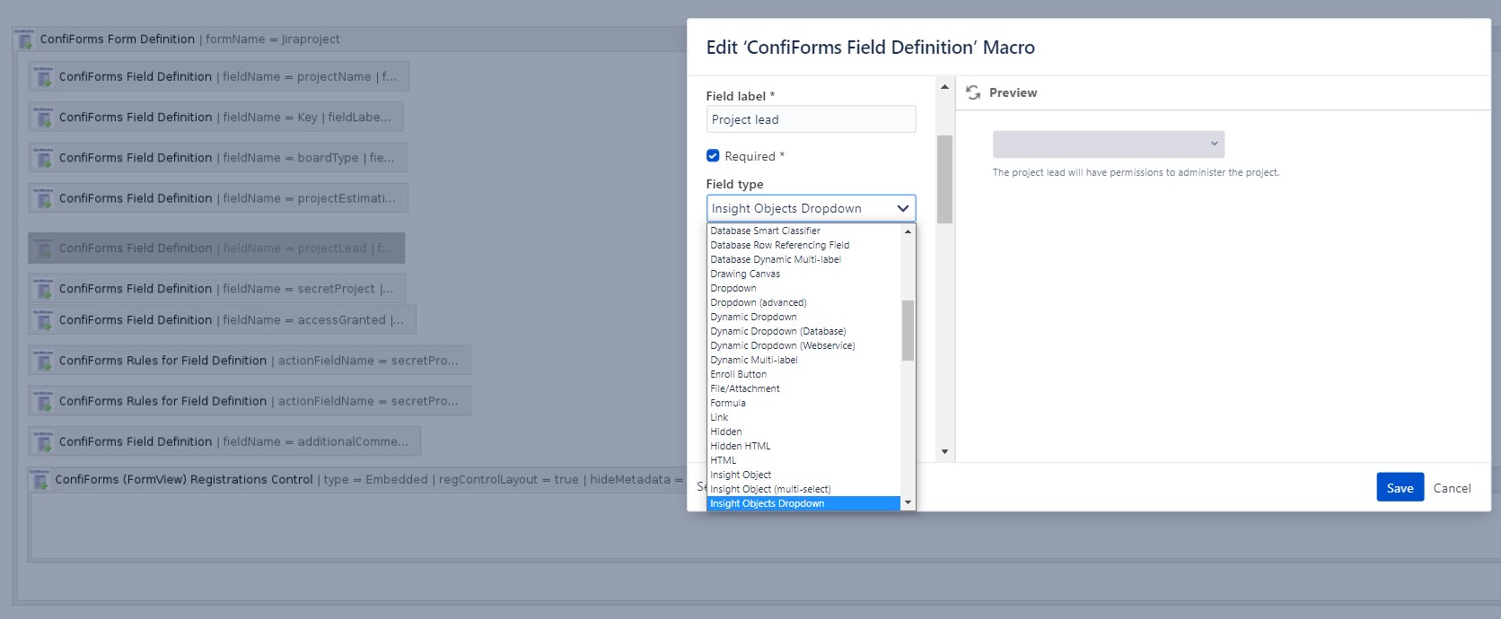The height and width of the screenshot is (619, 1501).
Task: Click the macro parameters scroll-up arrow
Action: (944, 86)
